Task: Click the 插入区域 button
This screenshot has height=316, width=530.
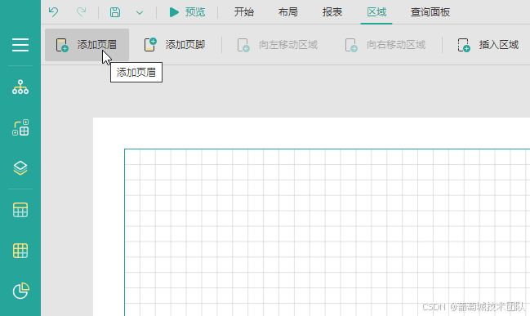Action: [488, 45]
